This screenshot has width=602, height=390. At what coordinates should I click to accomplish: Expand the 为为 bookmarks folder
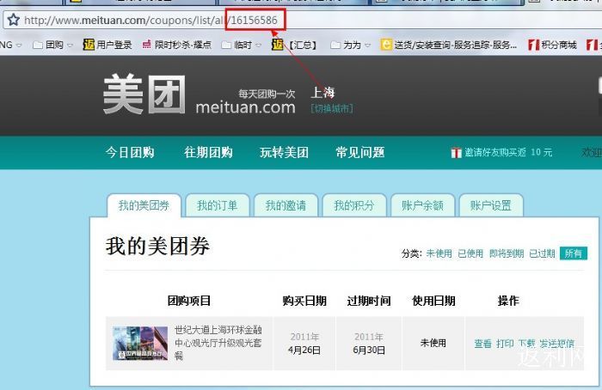tap(351, 45)
